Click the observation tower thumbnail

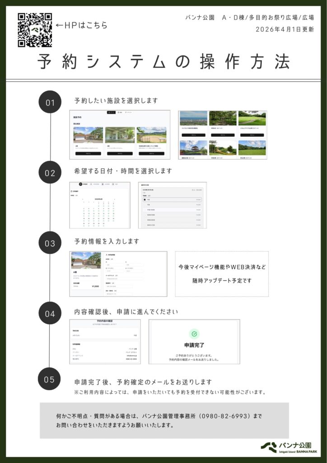click(193, 148)
